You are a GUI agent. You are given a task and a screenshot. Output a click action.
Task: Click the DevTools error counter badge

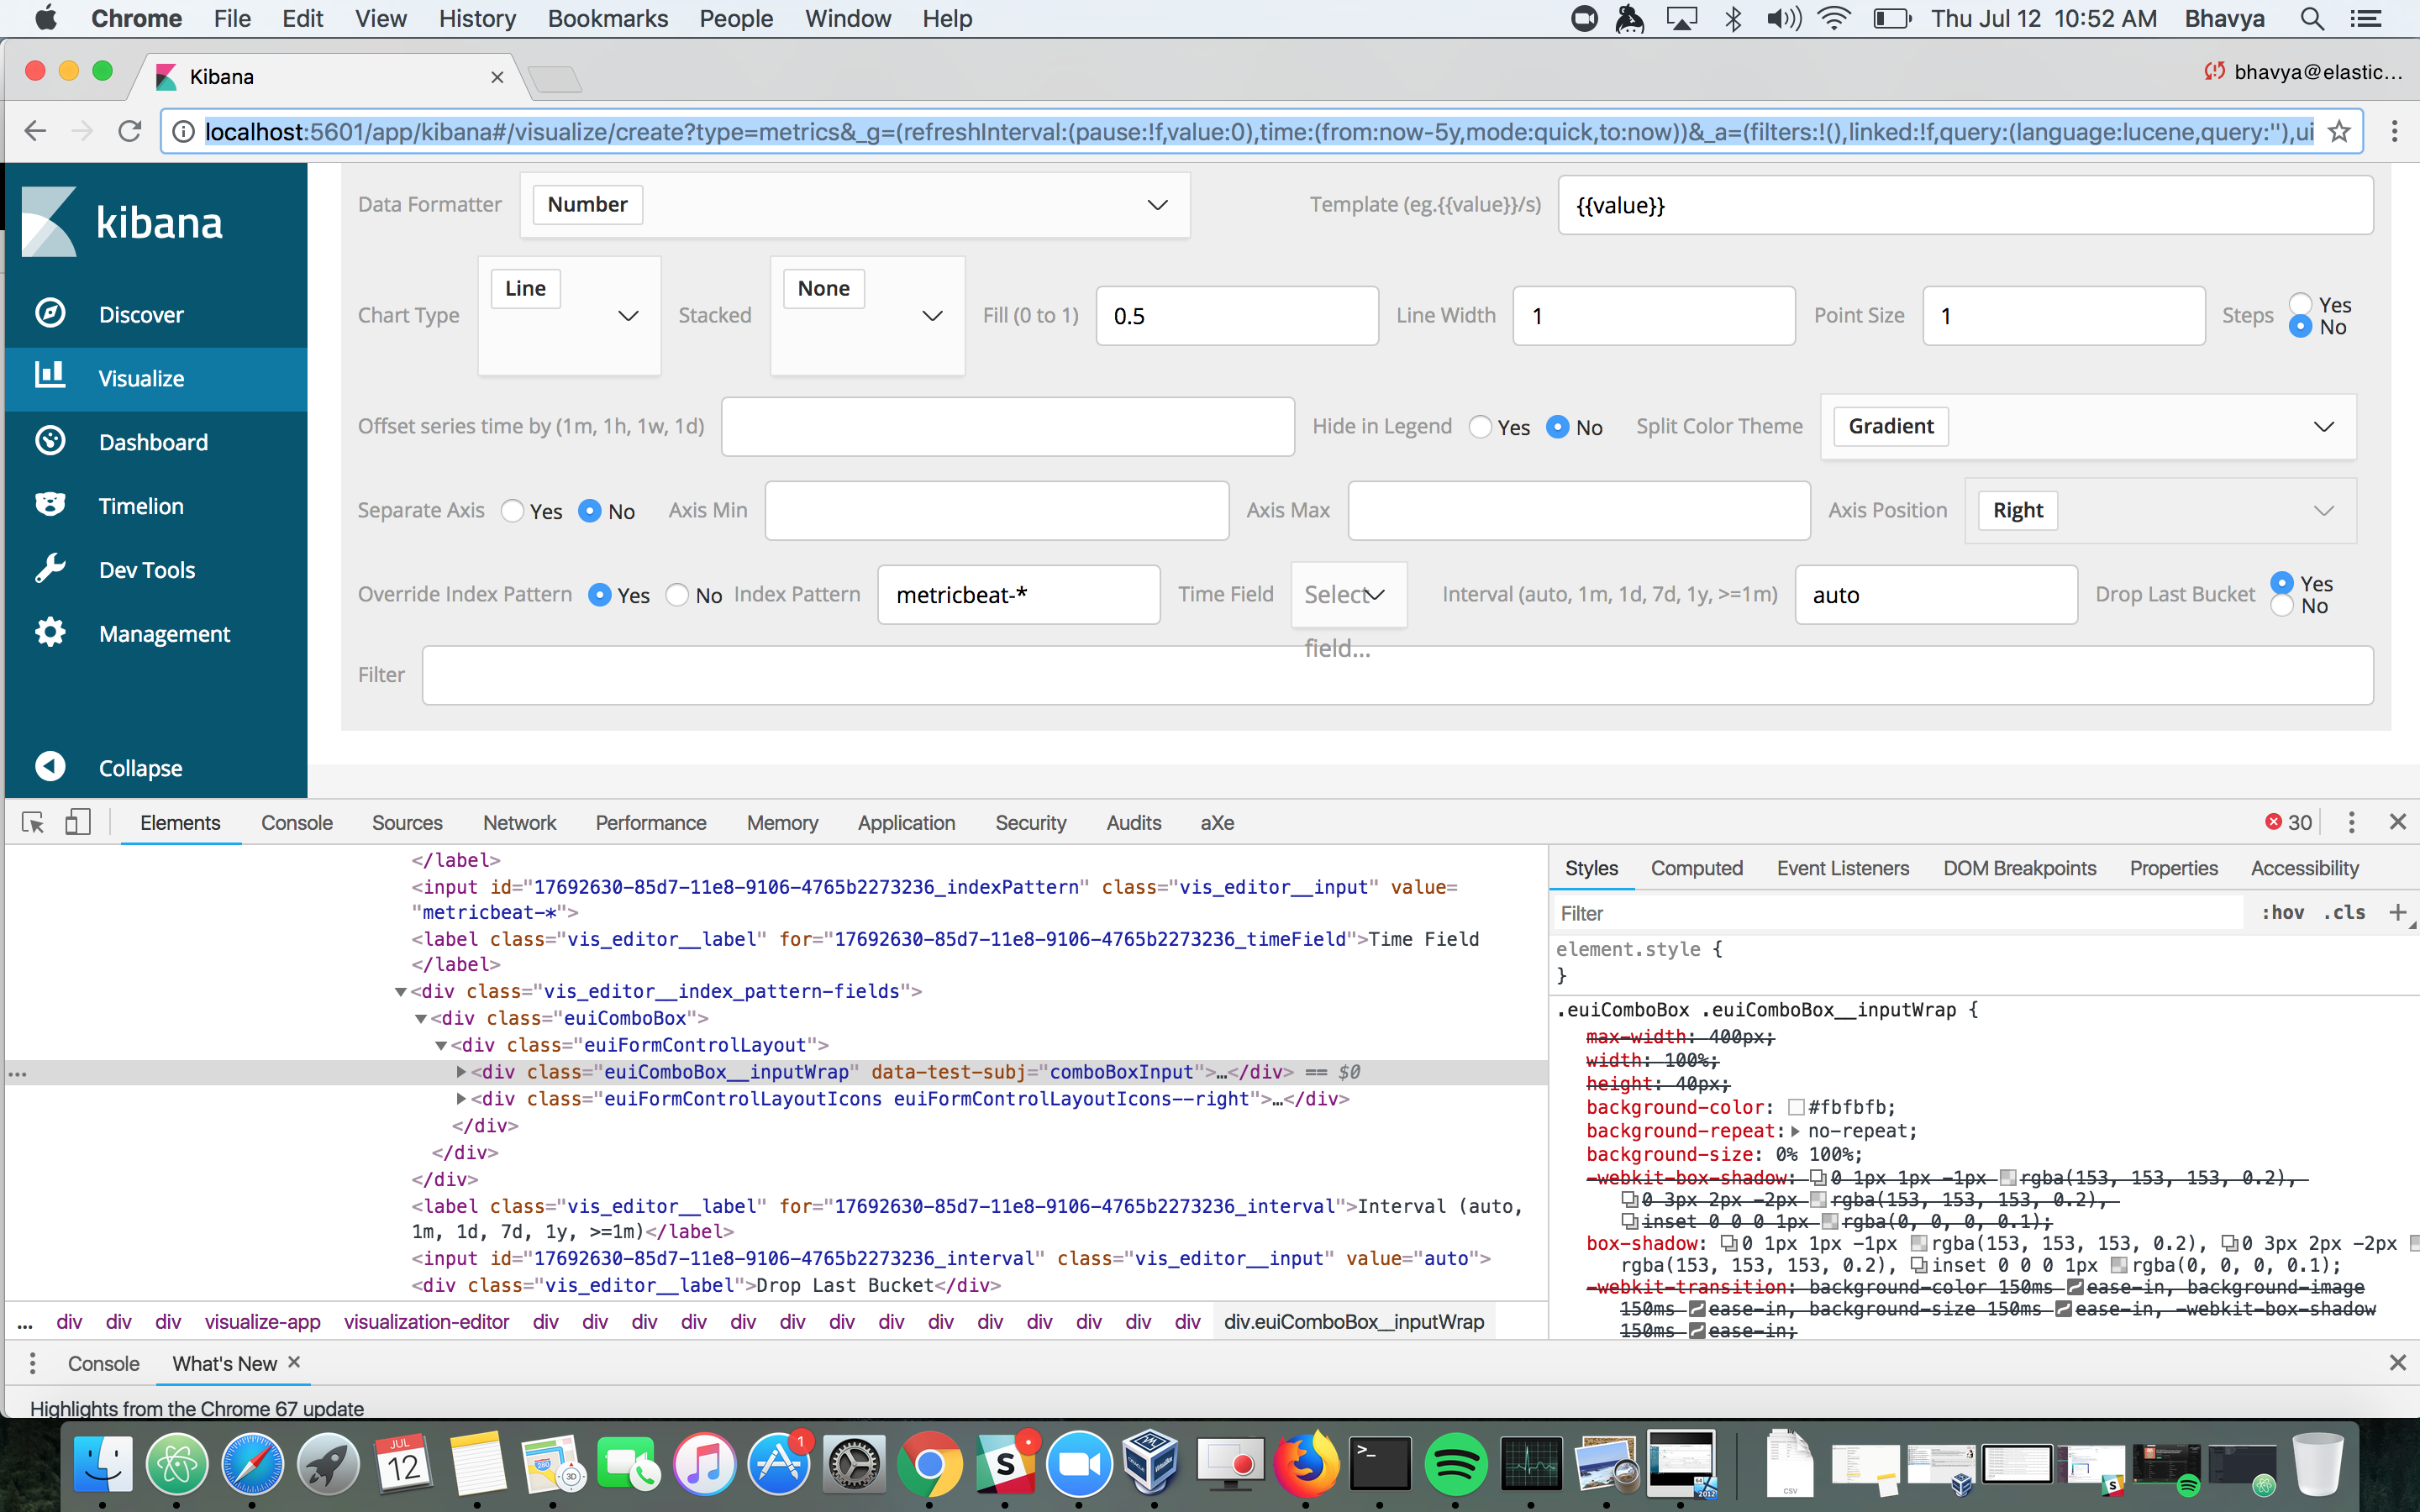tap(2289, 822)
